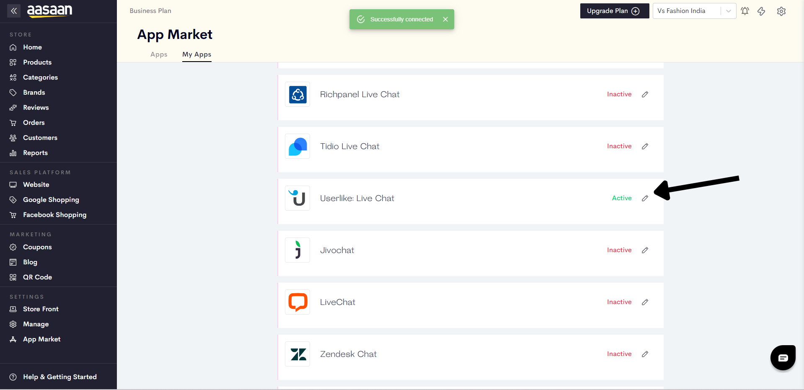Screen dimensions: 804x390
Task: Click the Reports bar chart icon
Action: click(x=13, y=153)
